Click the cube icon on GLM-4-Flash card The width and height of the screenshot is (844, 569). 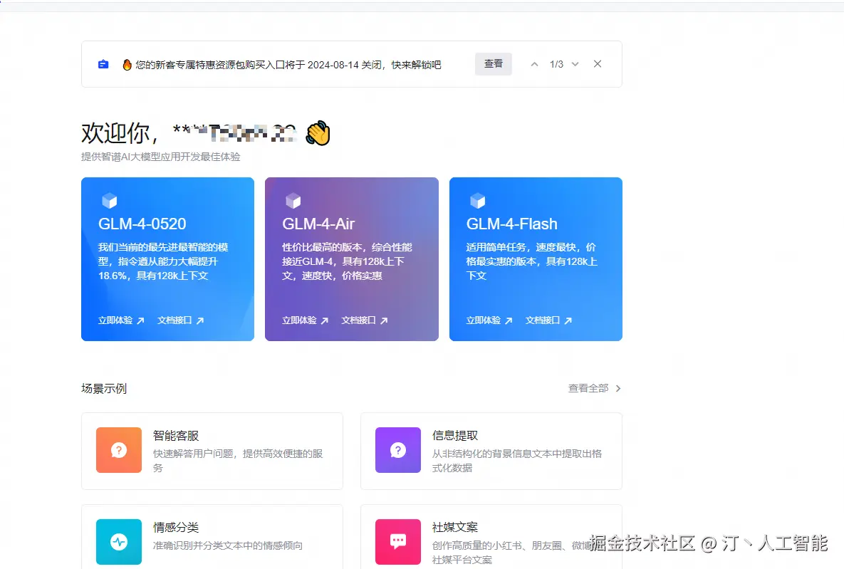(477, 201)
